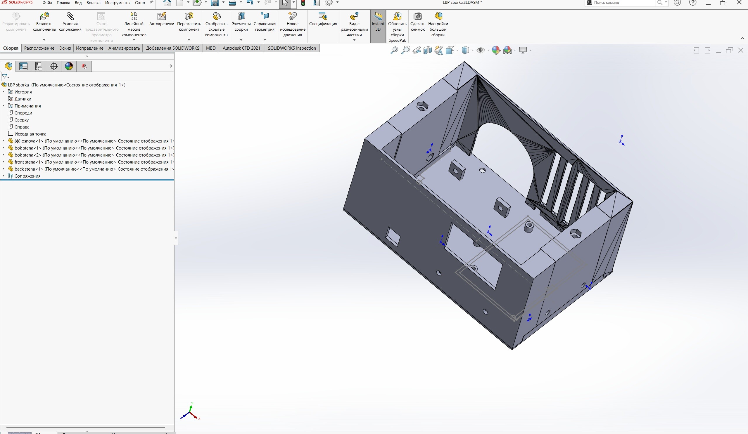748x434 pixels.
Task: Open the Mate conditions (Условия сопряжения) tool
Action: [70, 17]
